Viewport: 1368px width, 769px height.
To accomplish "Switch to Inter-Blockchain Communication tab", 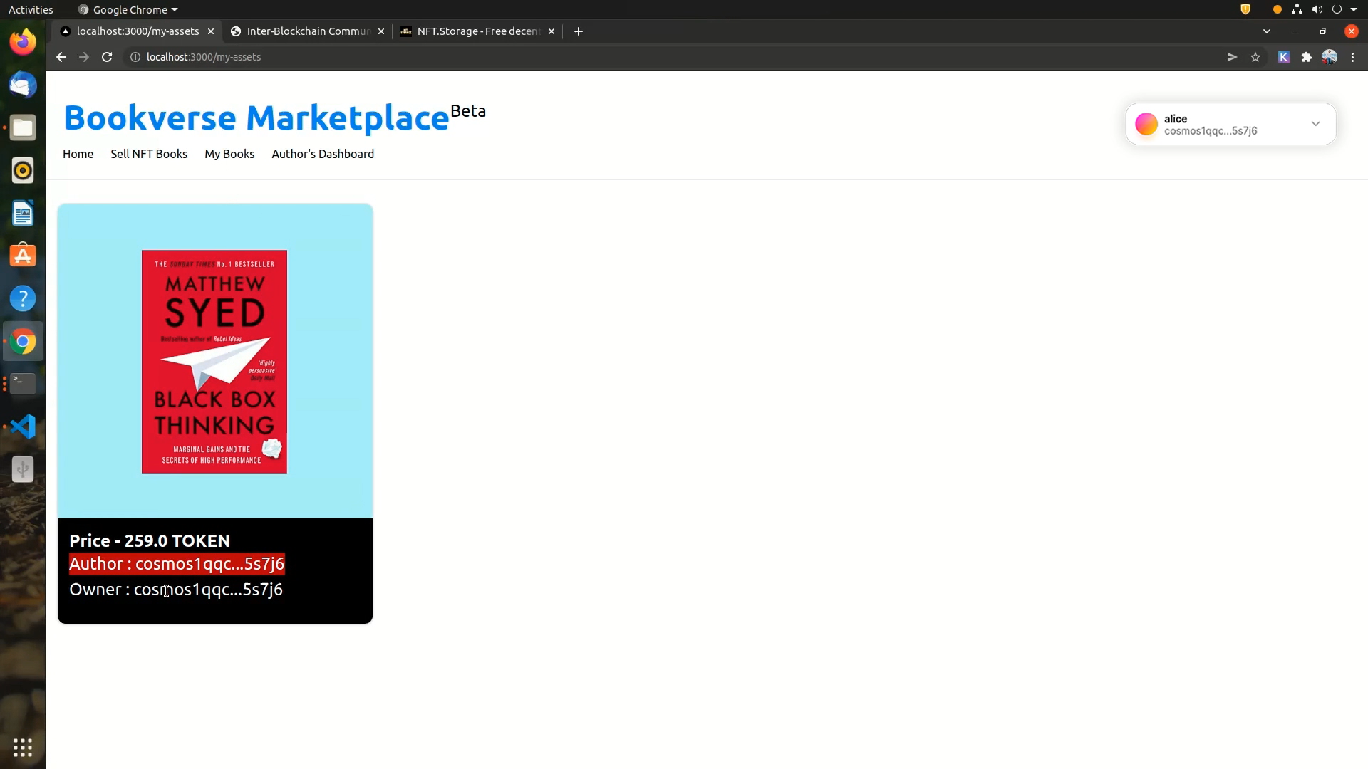I will tap(308, 31).
